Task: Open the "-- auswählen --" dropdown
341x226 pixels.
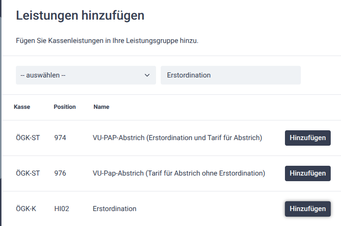Action: pos(79,75)
